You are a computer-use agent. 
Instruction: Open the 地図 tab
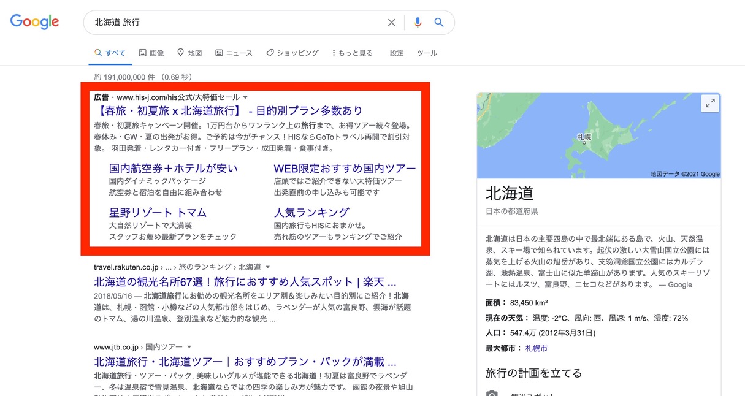click(189, 53)
